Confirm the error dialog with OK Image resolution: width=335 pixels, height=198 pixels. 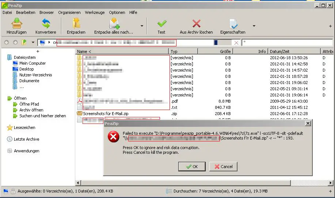[192, 167]
